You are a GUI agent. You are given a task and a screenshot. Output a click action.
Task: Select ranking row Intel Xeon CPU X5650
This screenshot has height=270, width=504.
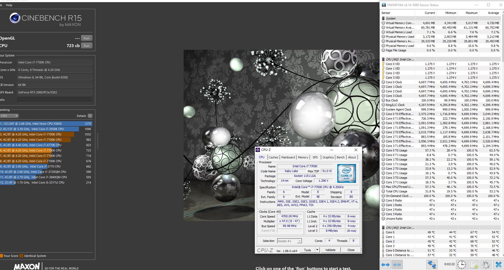(x=46, y=124)
